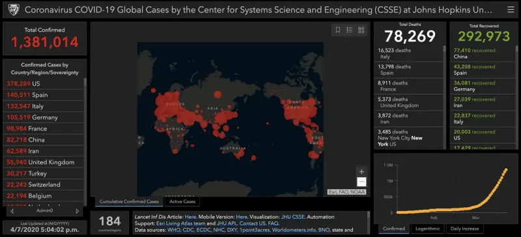
Task: Open the Mobile Version Here link
Action: click(242, 217)
